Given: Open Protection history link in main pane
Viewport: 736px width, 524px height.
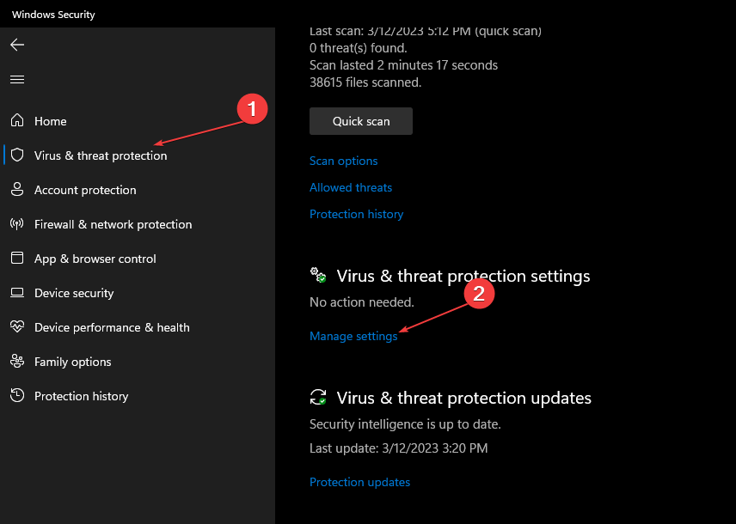Looking at the screenshot, I should click(x=356, y=215).
